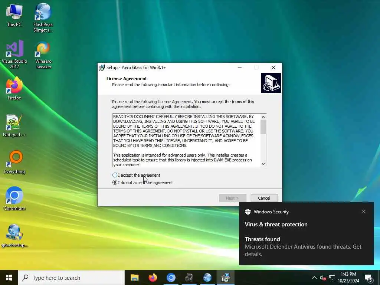Open Firefox from the taskbar
380x285 pixels.
pos(153,278)
